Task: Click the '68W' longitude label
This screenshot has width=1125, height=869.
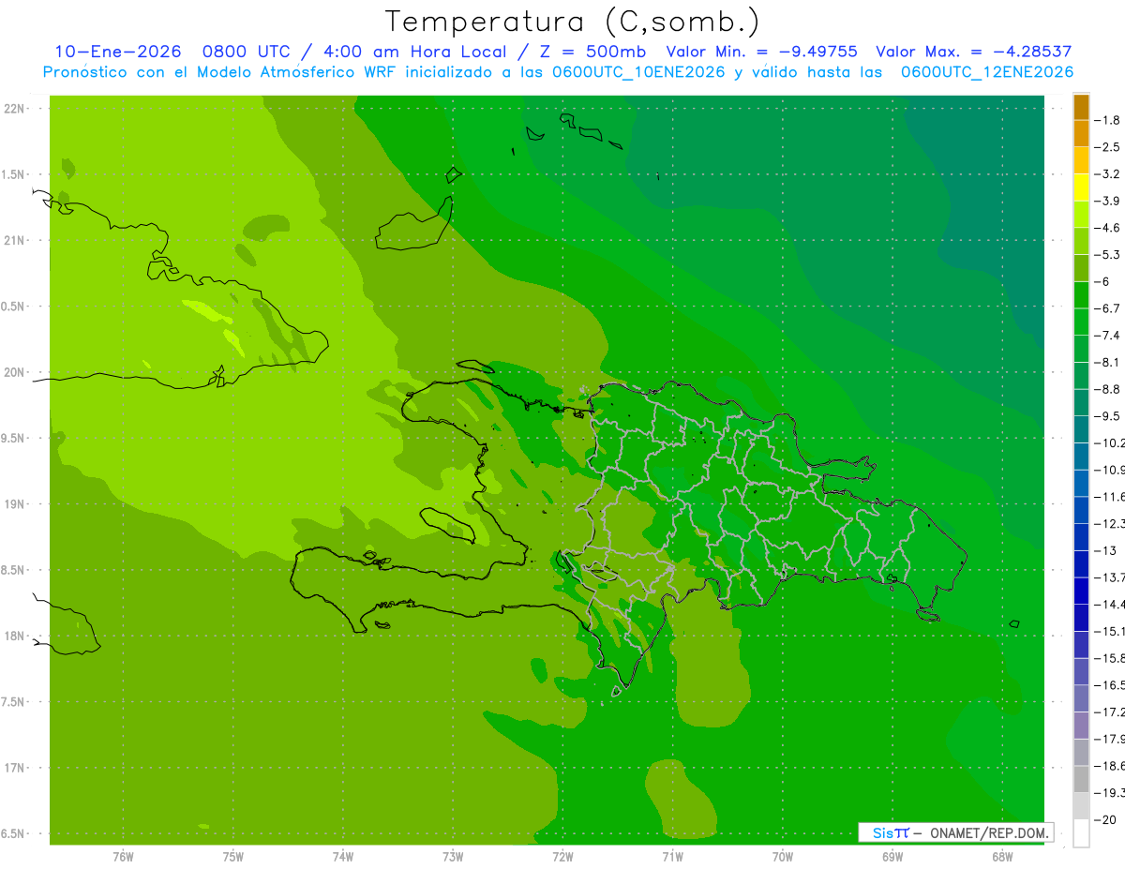Action: tap(1002, 856)
